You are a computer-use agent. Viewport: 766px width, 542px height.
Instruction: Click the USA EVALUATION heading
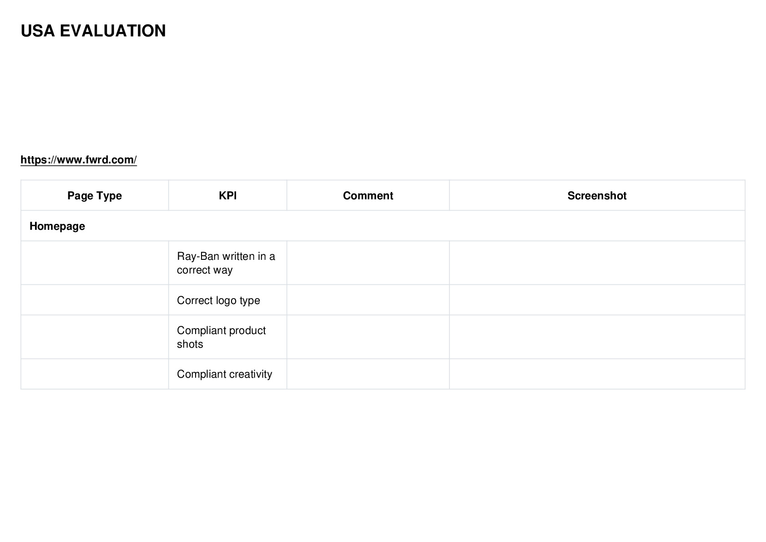(x=93, y=31)
